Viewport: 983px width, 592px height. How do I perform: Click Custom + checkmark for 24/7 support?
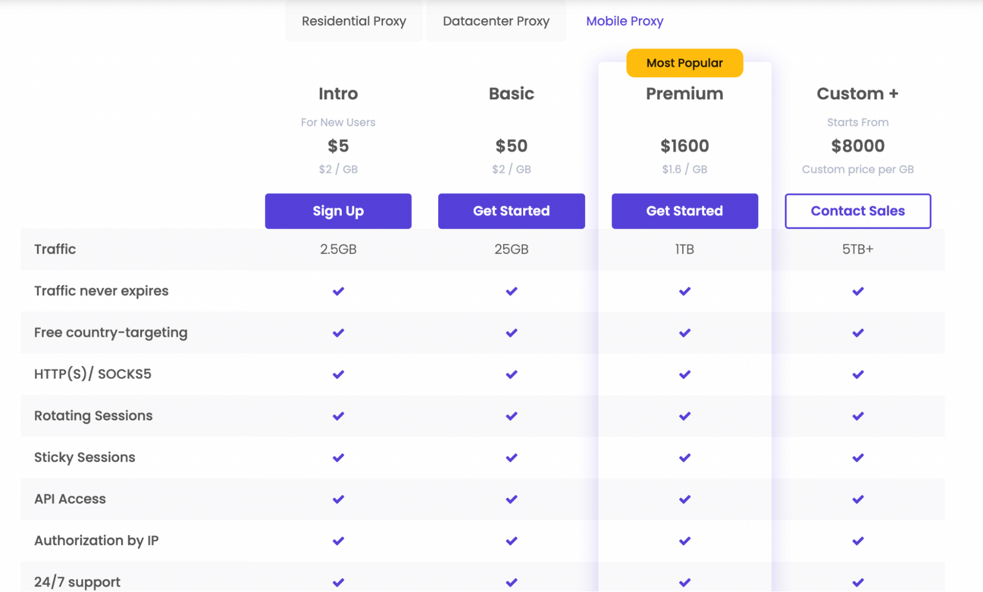click(858, 583)
